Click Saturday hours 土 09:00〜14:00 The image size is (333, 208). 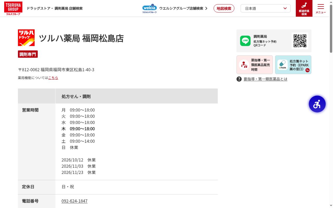(78, 141)
